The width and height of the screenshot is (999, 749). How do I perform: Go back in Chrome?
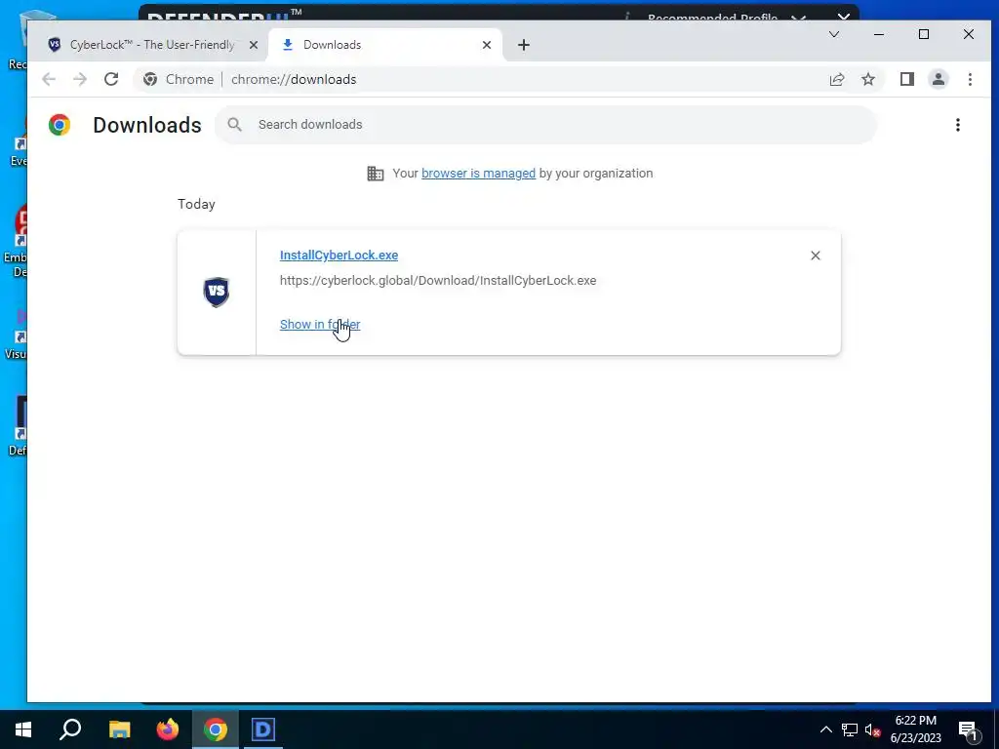pyautogui.click(x=49, y=79)
